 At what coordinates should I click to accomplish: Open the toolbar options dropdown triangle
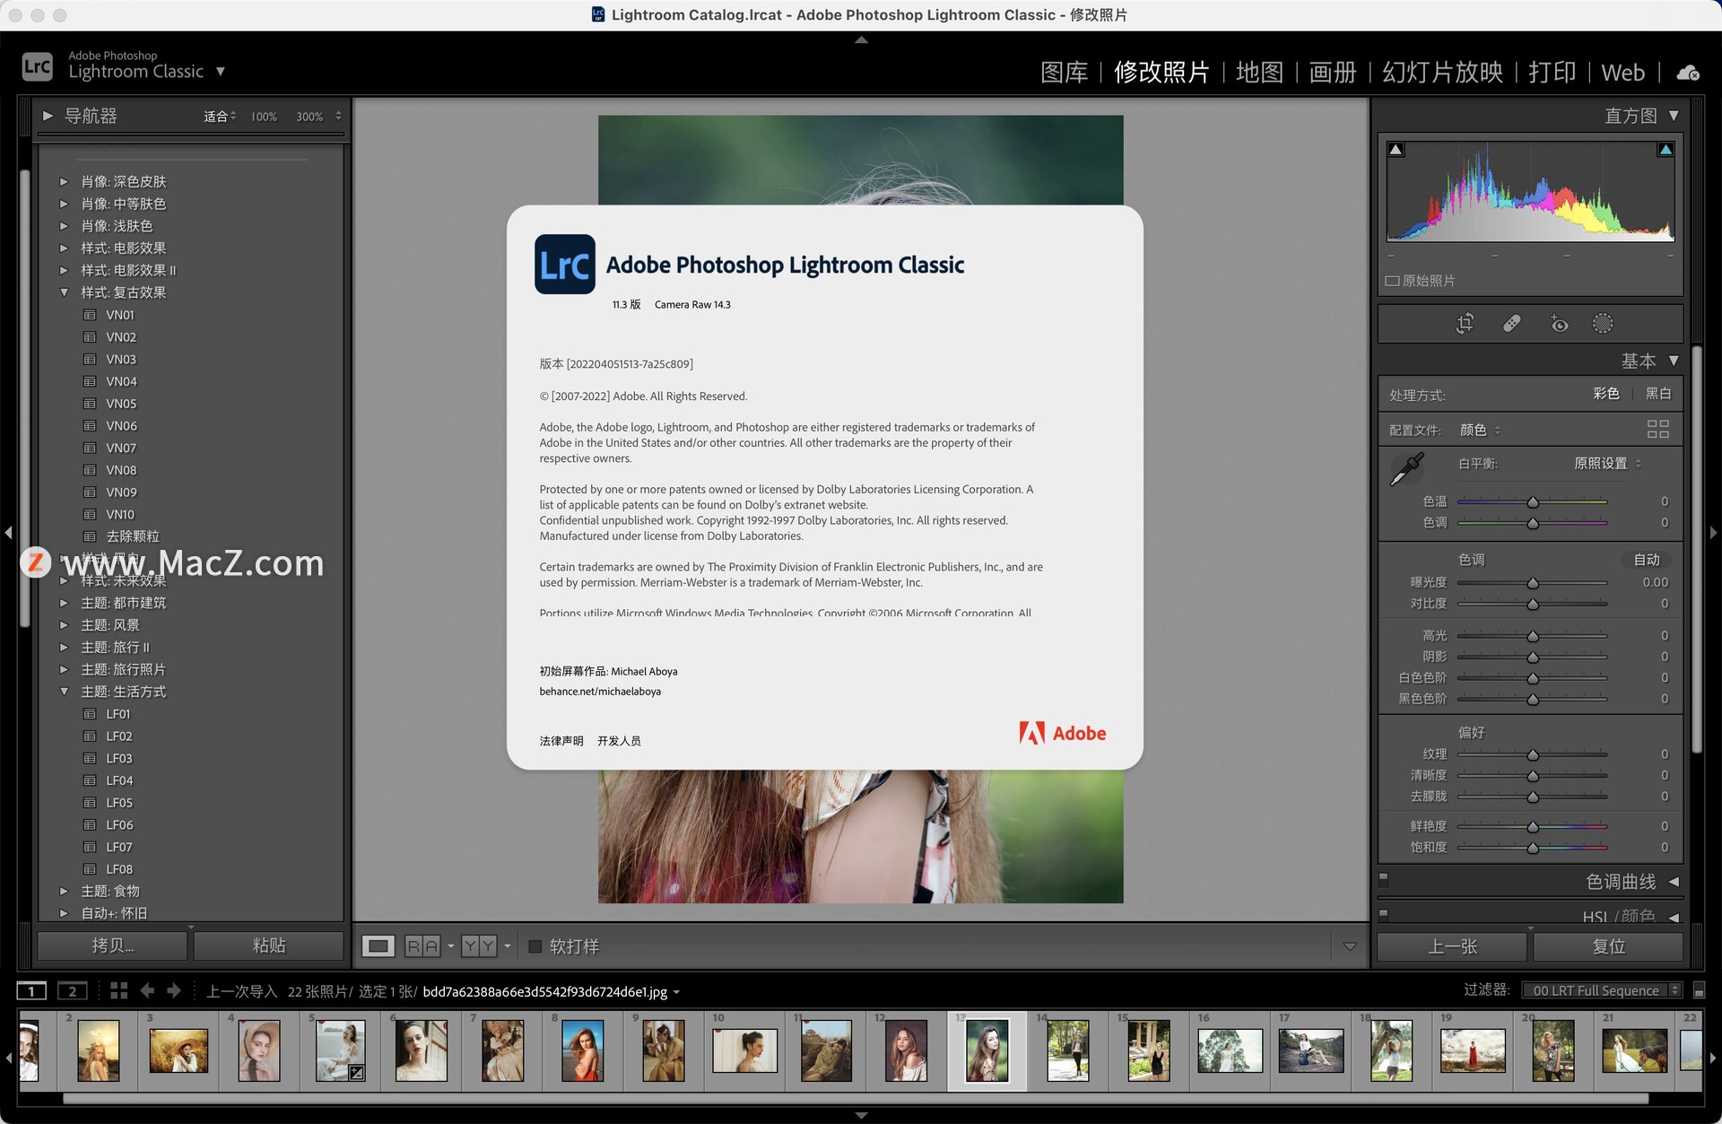pyautogui.click(x=1350, y=946)
